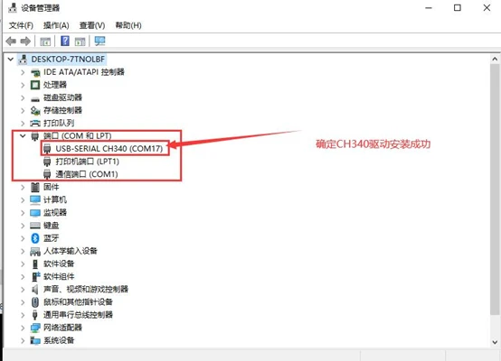Open the 文件(F) menu
This screenshot has width=501, height=361.
(x=21, y=25)
